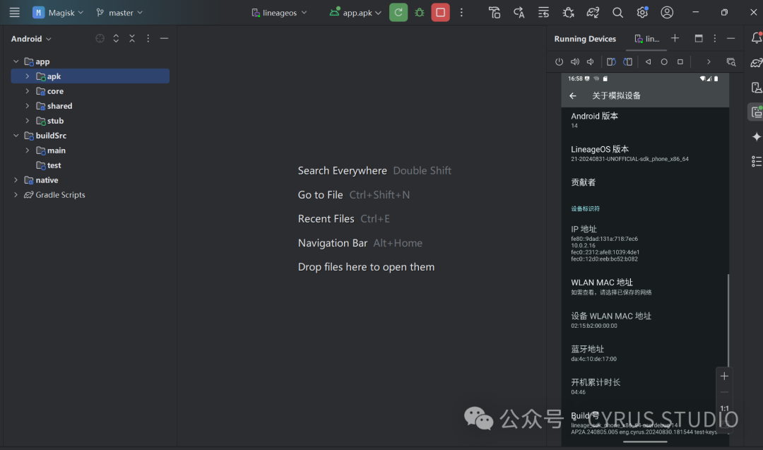Click emulator volume up
763x450 pixels.
(x=575, y=61)
